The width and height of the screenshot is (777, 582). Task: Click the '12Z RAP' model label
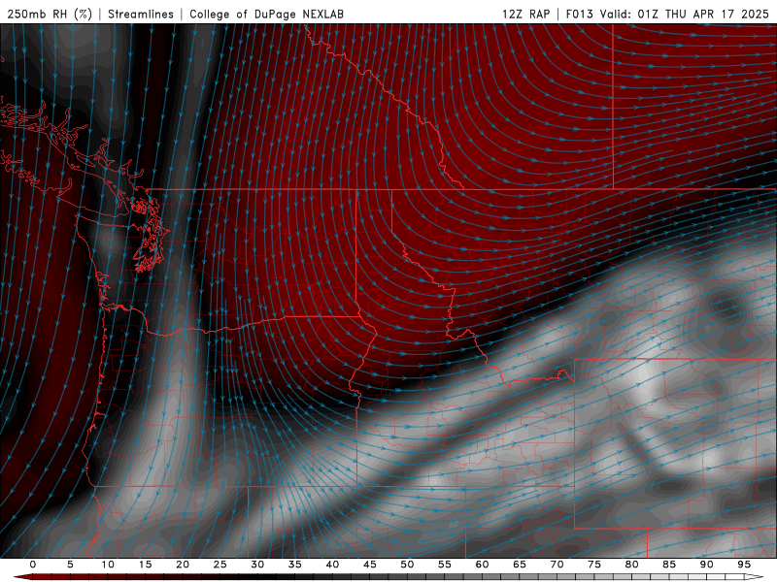click(525, 14)
